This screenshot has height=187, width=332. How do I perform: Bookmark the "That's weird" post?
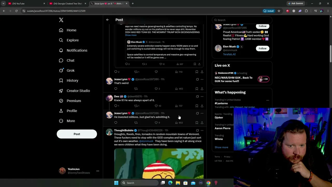tap(197, 89)
